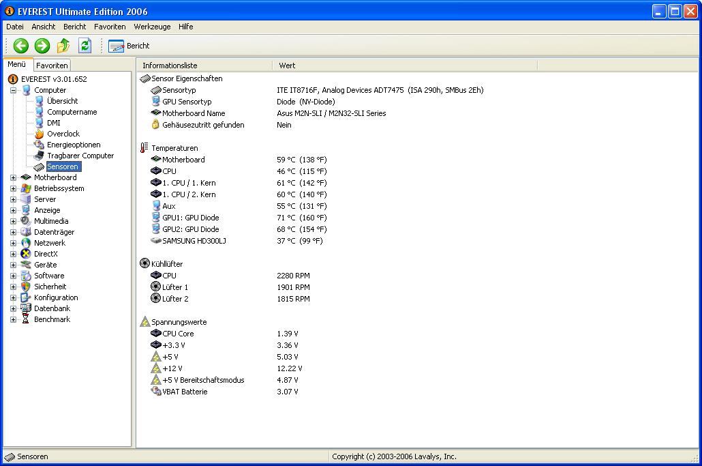Click the Software disc icon

26,276
